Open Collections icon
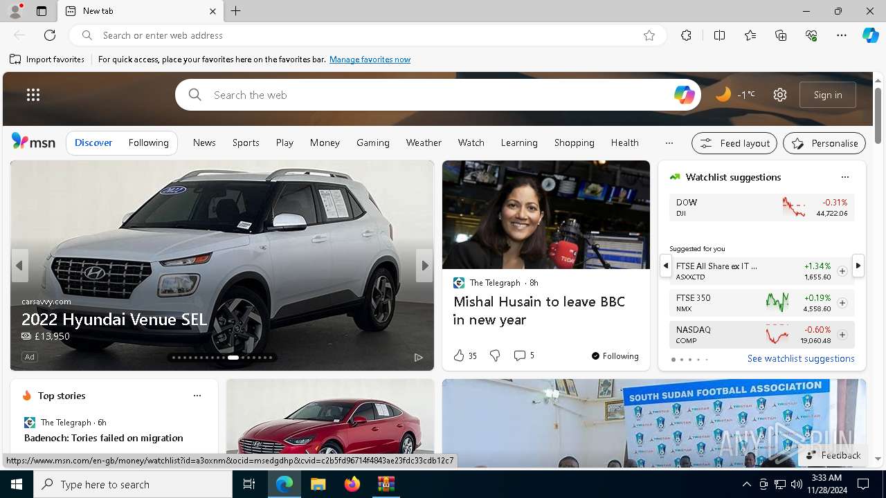 (x=781, y=35)
